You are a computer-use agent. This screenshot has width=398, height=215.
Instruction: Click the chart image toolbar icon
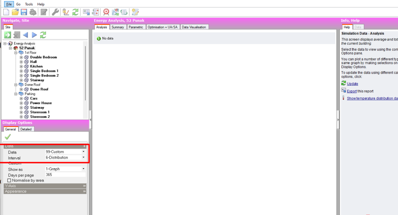[115, 12]
